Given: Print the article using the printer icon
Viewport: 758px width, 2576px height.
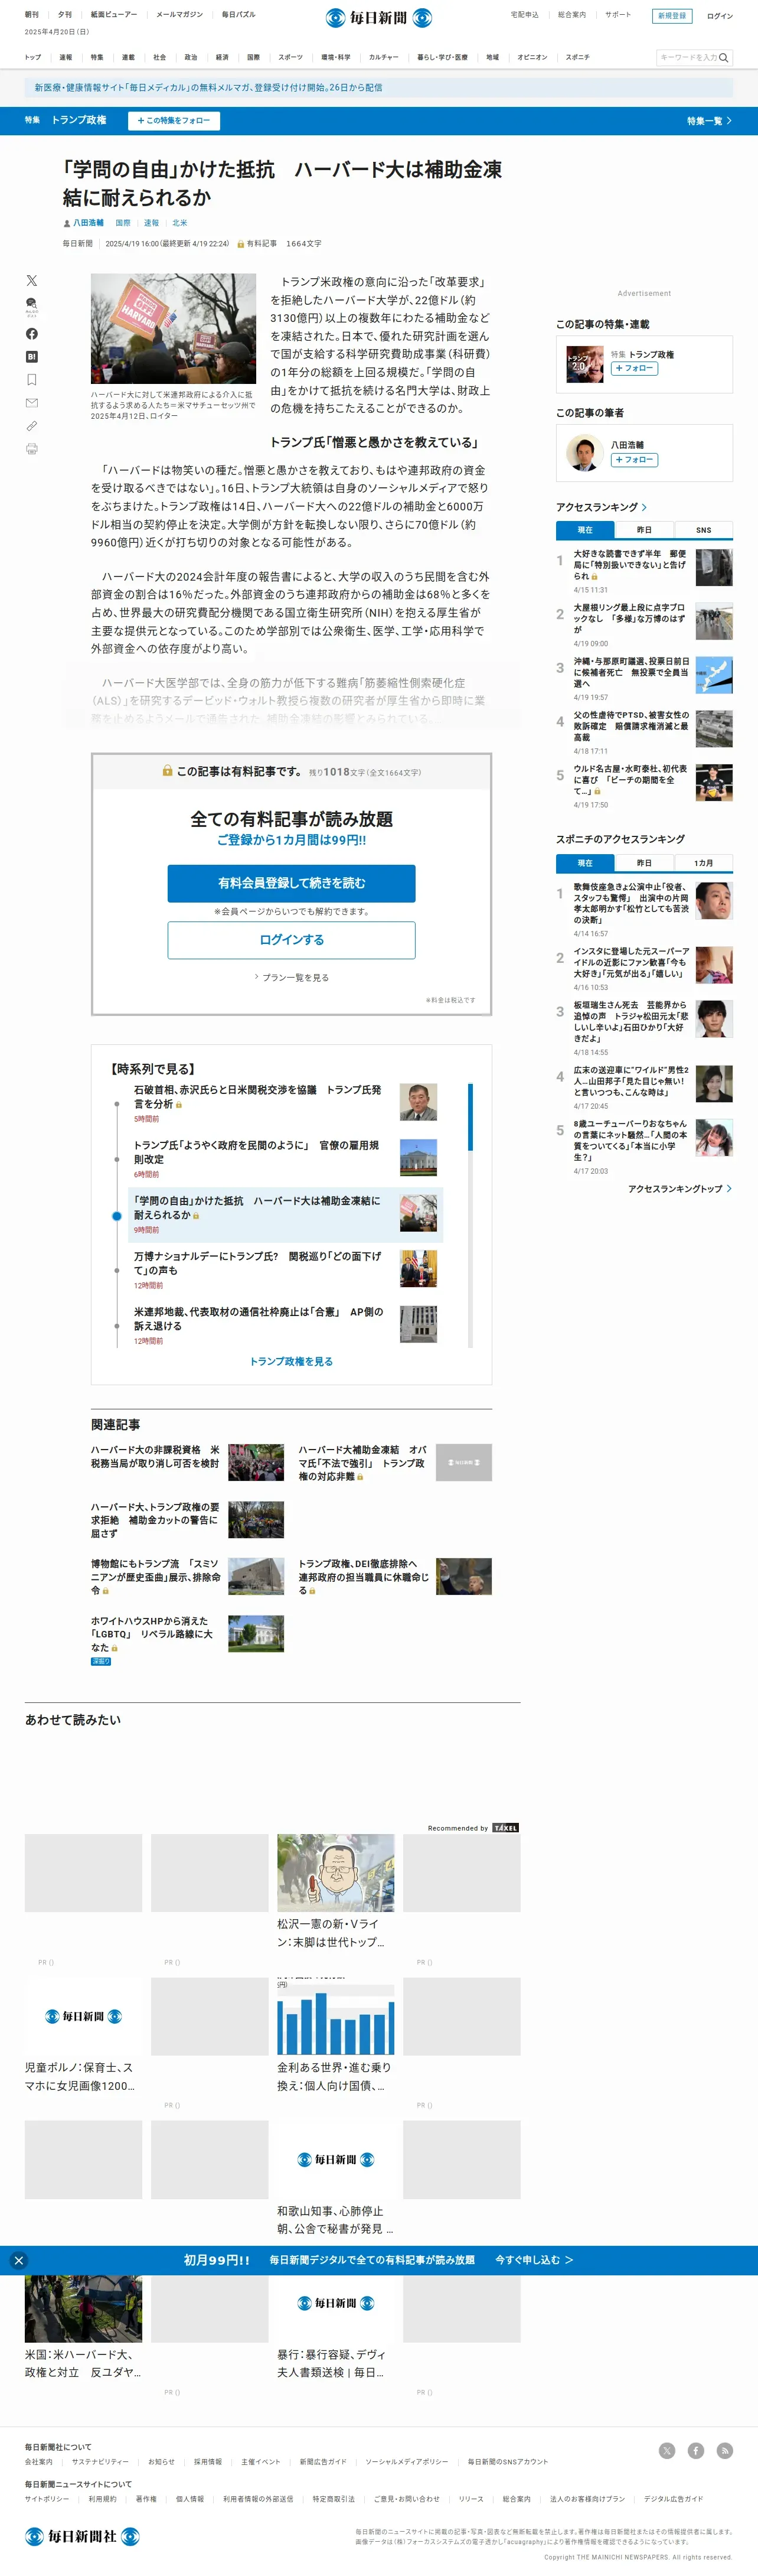Looking at the screenshot, I should 32,449.
